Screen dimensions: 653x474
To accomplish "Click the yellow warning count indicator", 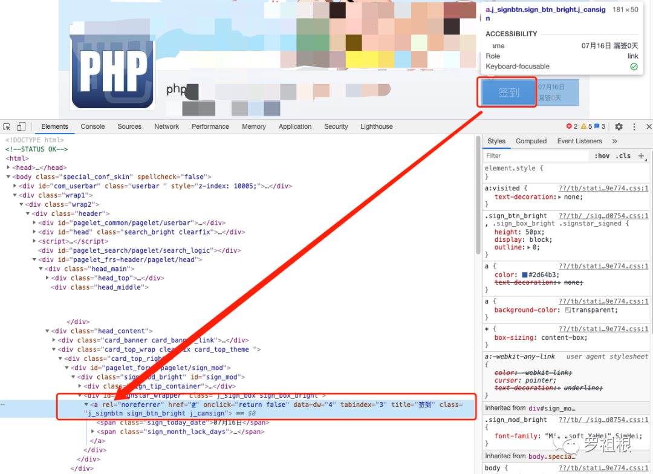I will tap(586, 126).
